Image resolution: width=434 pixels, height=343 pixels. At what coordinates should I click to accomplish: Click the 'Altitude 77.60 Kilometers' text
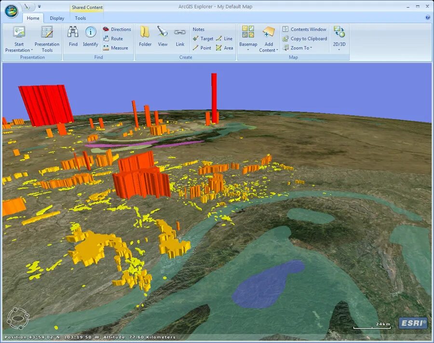tap(139, 337)
